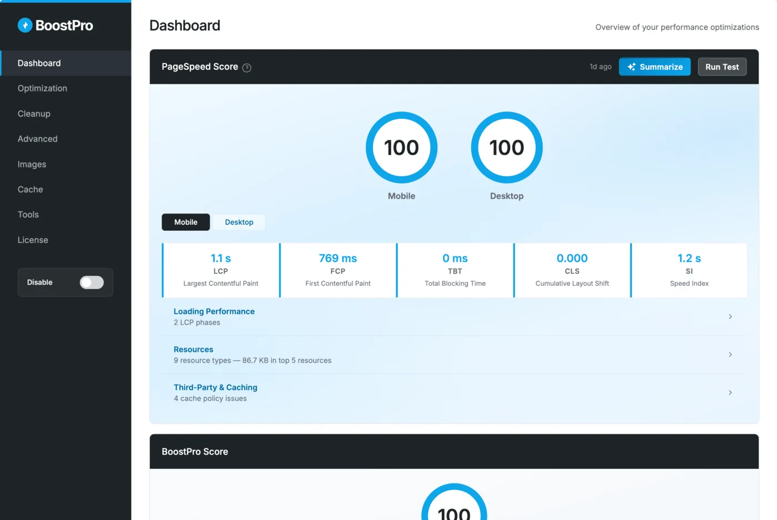Click the PageSpeed Score panel heading
The image size is (777, 520).
coord(200,67)
